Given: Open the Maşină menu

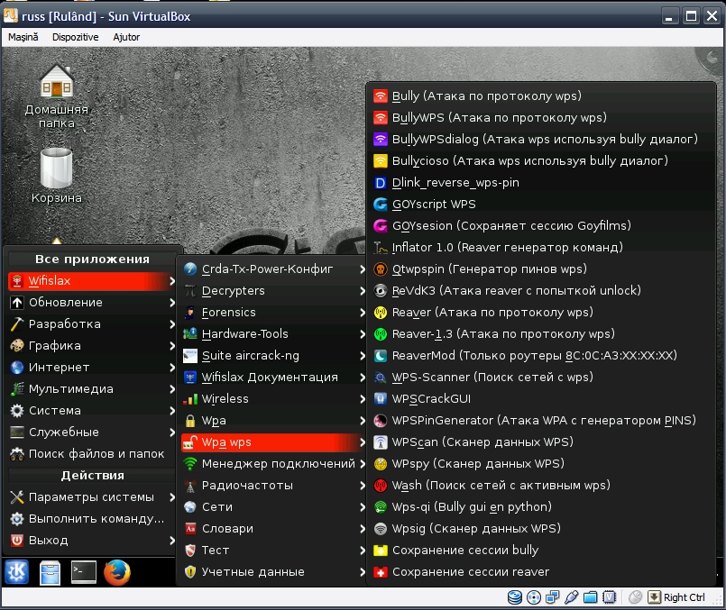Looking at the screenshot, I should [x=23, y=37].
